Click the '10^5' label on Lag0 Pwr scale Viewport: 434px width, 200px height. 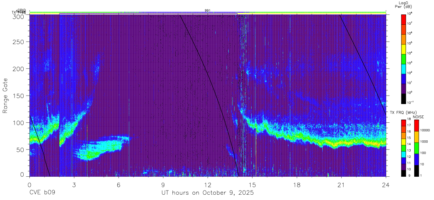point(410,43)
